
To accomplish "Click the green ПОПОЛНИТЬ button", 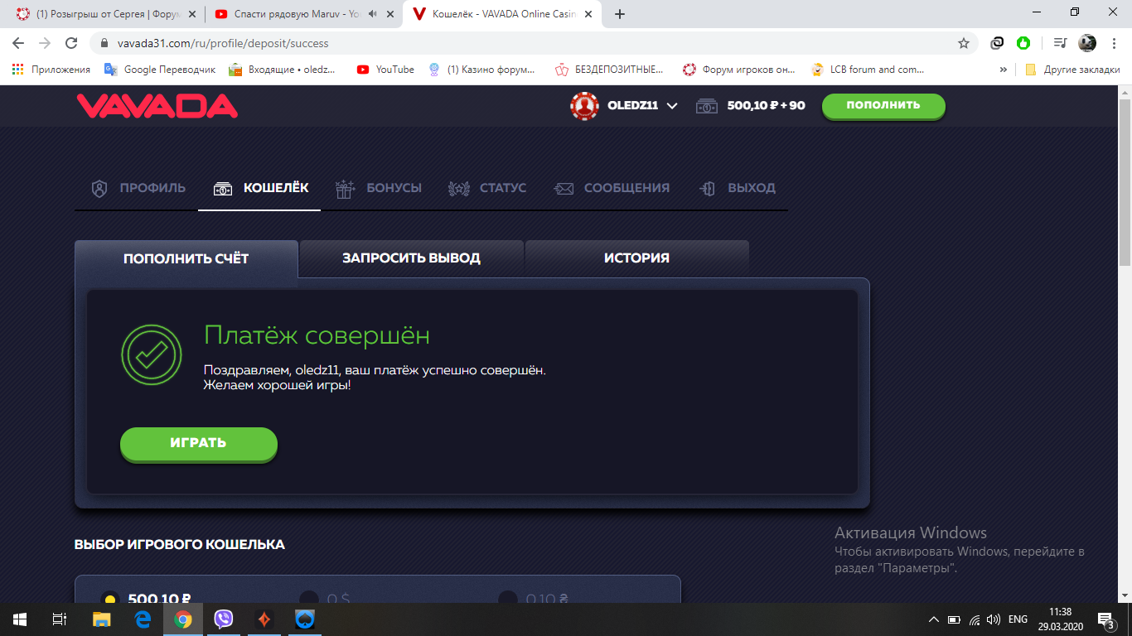I will (x=883, y=106).
